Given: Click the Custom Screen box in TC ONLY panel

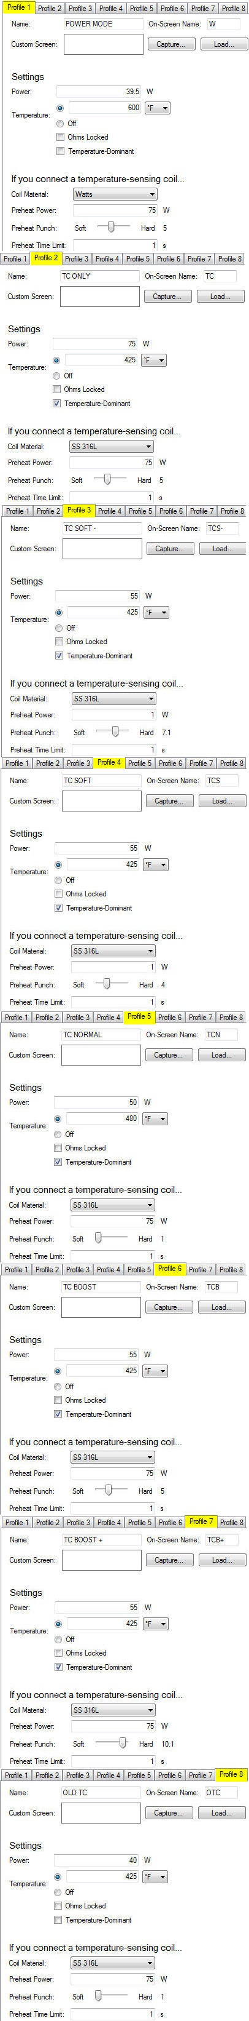Looking at the screenshot, I should pyautogui.click(x=99, y=297).
